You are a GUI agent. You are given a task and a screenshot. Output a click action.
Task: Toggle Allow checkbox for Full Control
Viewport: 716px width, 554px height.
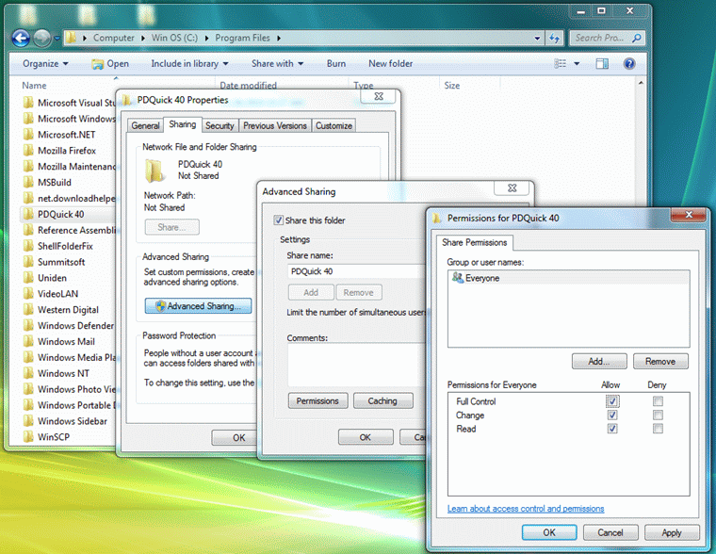[x=612, y=402]
